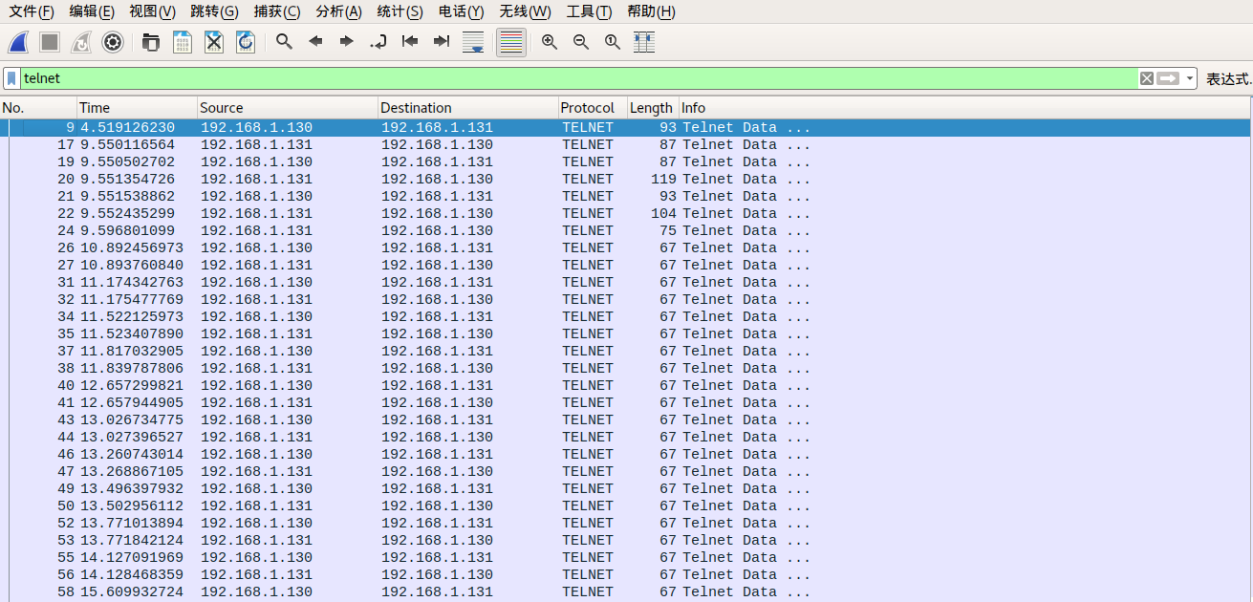Sort by the Destination column header
1253x602 pixels.
coord(468,108)
